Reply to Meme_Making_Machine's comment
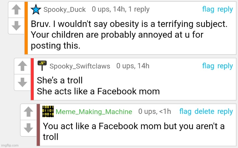 tap(225, 112)
